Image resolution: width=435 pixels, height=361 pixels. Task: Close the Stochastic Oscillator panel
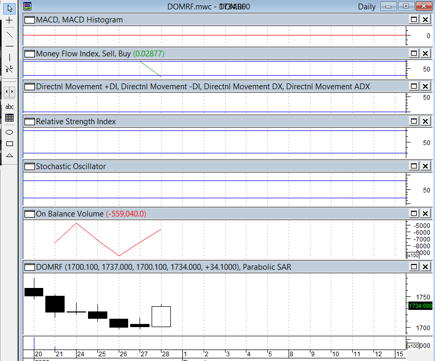click(x=425, y=166)
